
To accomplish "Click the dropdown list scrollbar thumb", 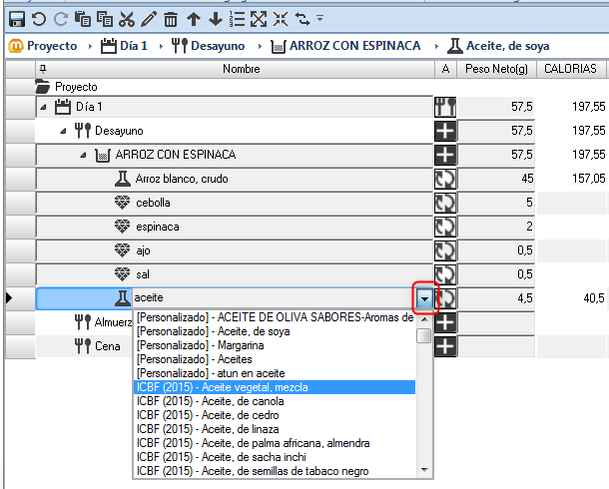I will tap(424, 335).
